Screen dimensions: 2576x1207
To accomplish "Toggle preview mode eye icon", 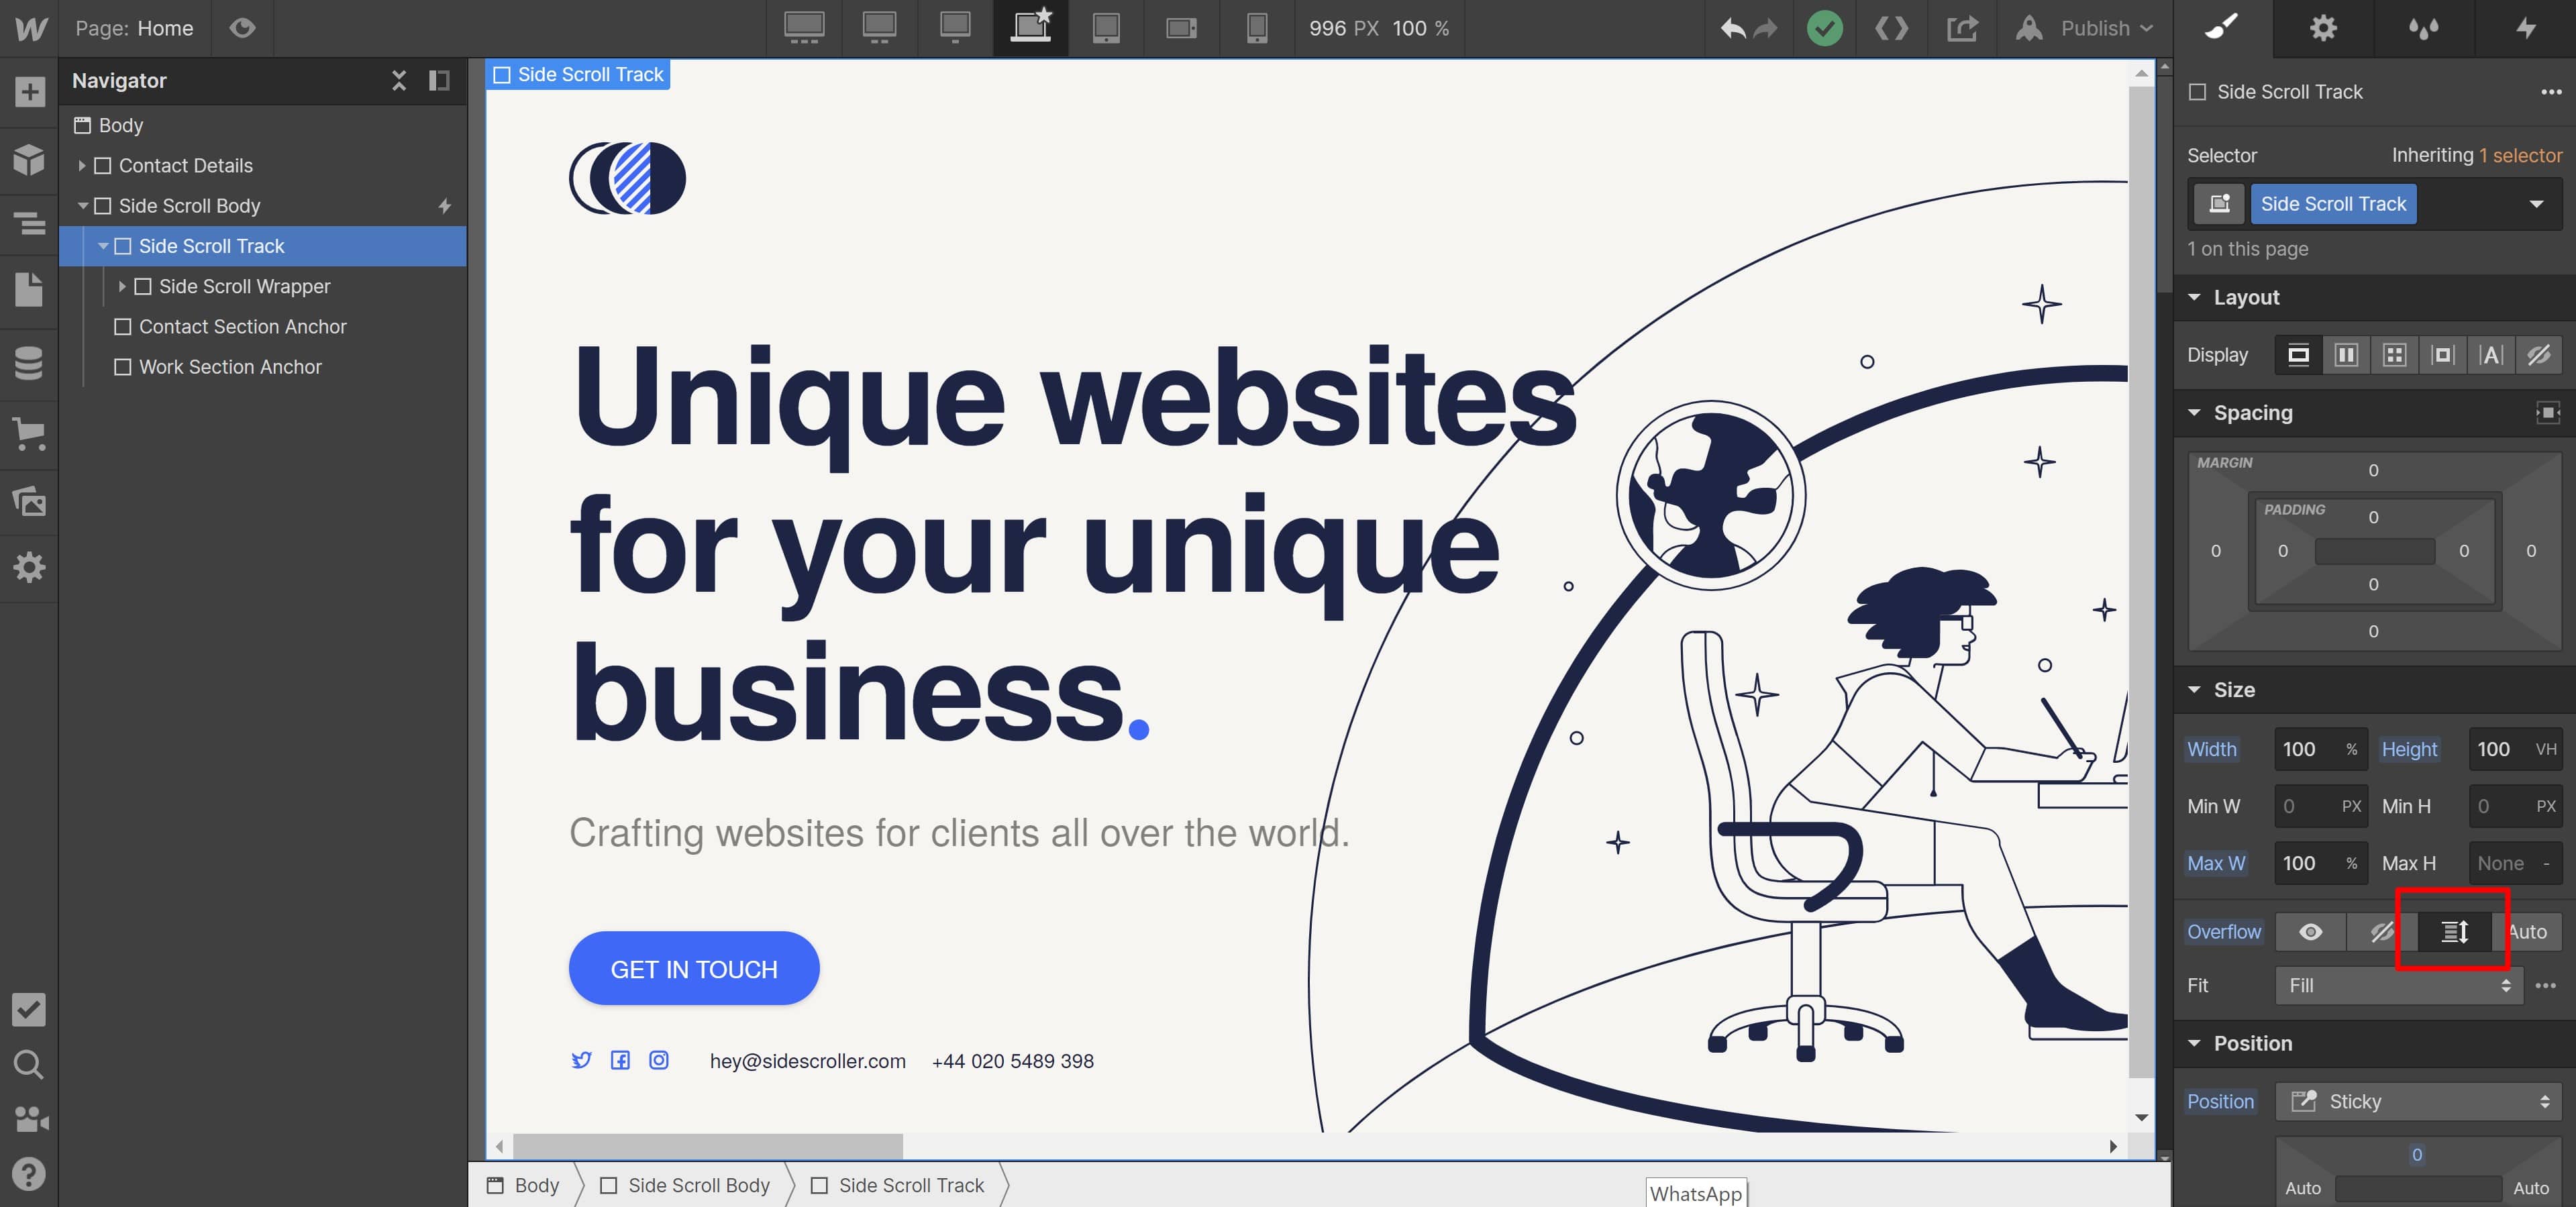I will 242,28.
